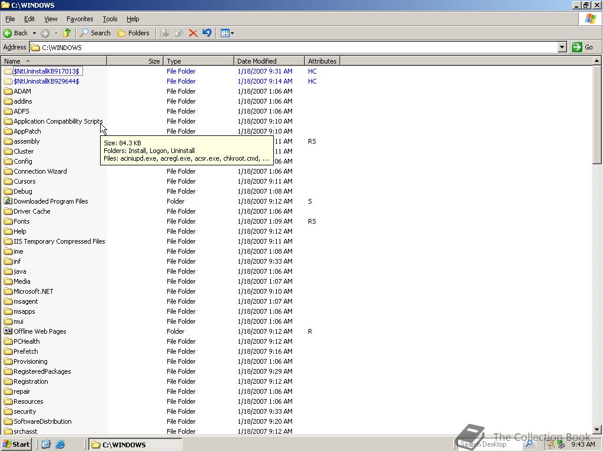
Task: Click the red Delete icon
Action: click(x=193, y=33)
